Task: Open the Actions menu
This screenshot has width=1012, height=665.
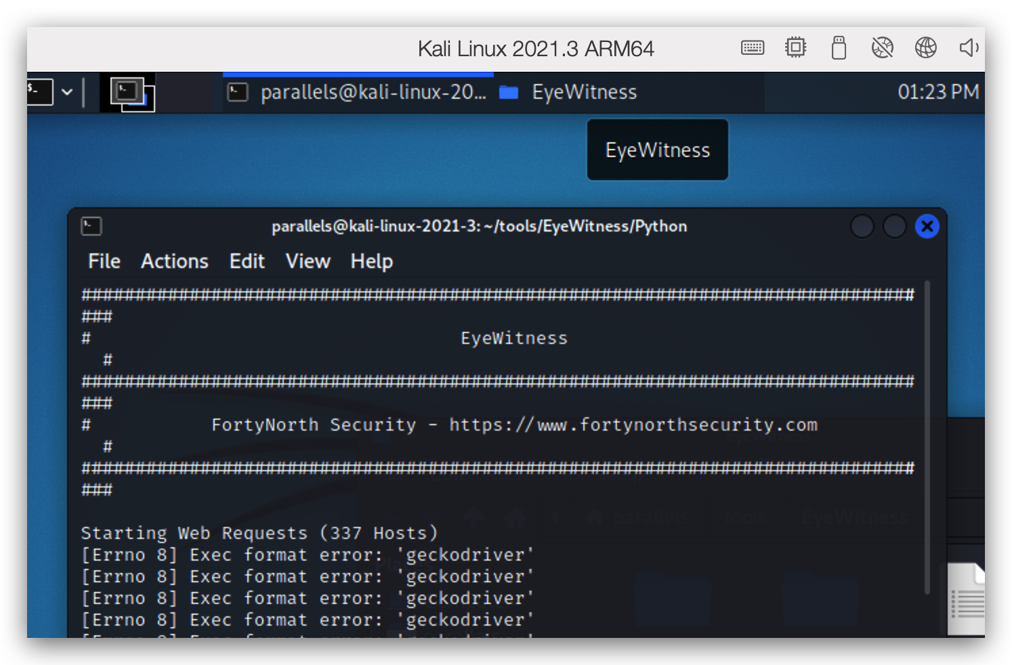Action: coord(174,261)
